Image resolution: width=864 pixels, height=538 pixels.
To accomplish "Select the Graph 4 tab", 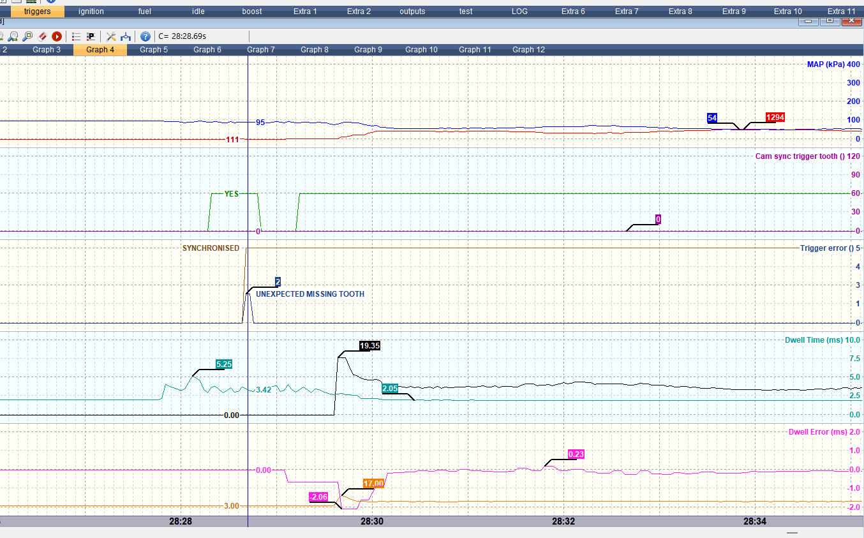I will 100,50.
